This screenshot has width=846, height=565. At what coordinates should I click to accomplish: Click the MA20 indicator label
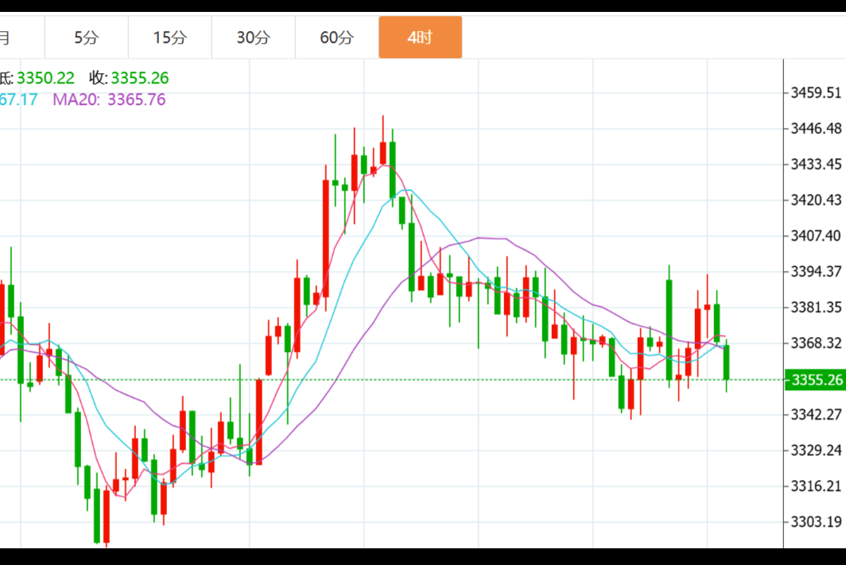click(x=76, y=100)
